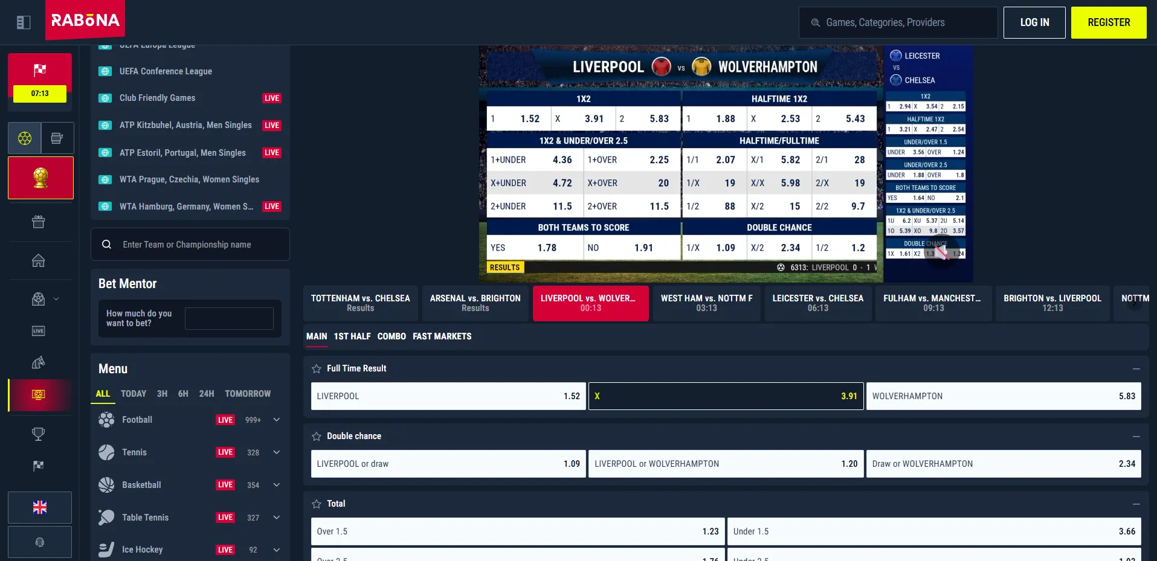This screenshot has width=1157, height=561.
Task: Open the horse racing sidebar icon
Action: [x=39, y=362]
